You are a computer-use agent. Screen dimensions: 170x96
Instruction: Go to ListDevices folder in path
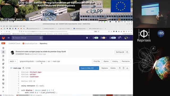point(41,61)
